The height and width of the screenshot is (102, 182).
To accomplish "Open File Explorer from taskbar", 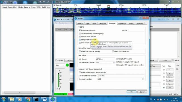I will [x=12, y=99].
